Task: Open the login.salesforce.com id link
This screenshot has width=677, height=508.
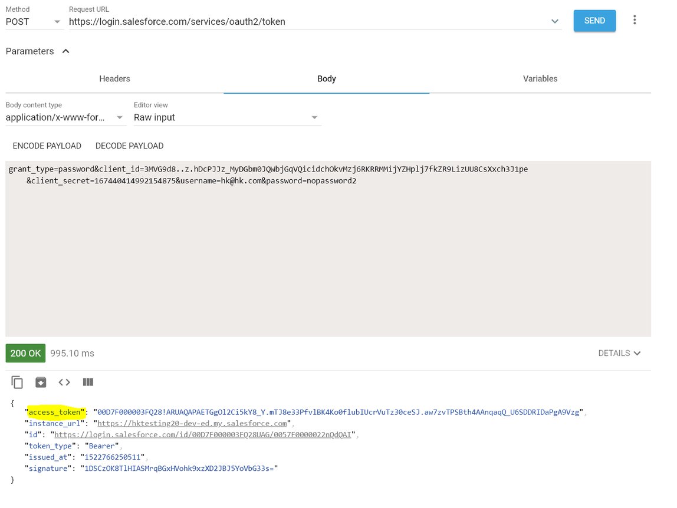Action: [203, 434]
